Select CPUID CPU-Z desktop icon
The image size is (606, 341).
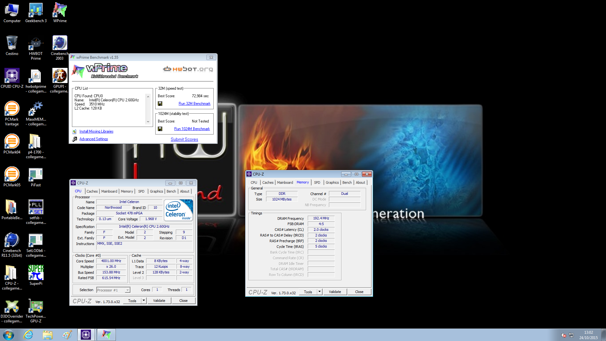point(12,79)
